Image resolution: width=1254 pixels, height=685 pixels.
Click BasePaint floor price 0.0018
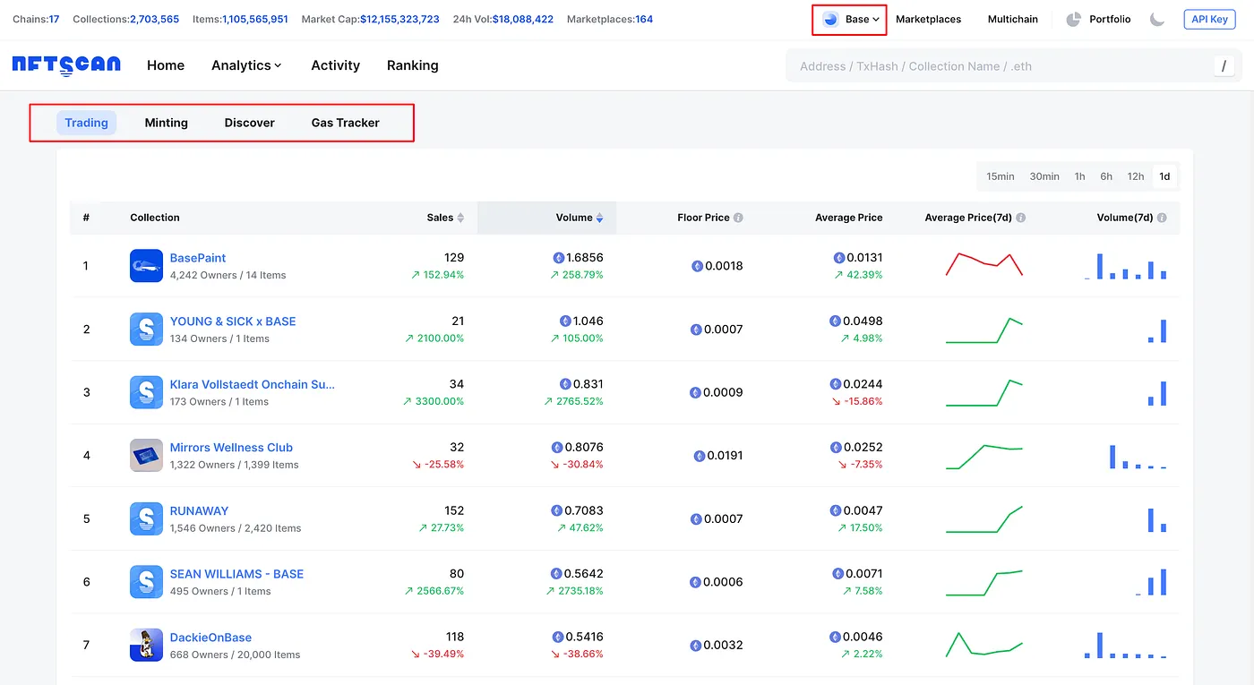tap(724, 266)
